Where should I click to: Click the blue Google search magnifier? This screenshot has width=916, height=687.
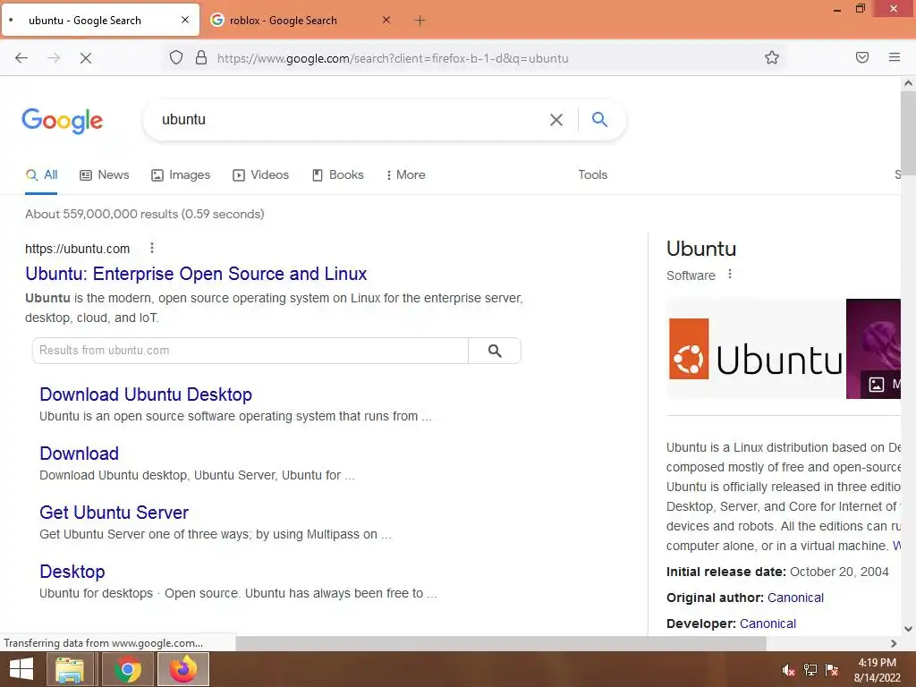point(599,119)
